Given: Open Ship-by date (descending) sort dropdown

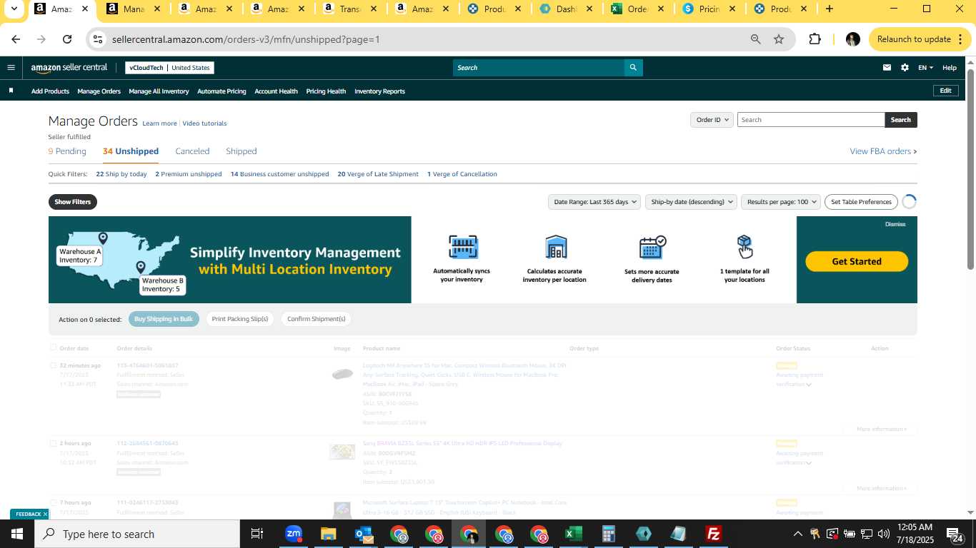Looking at the screenshot, I should point(691,202).
